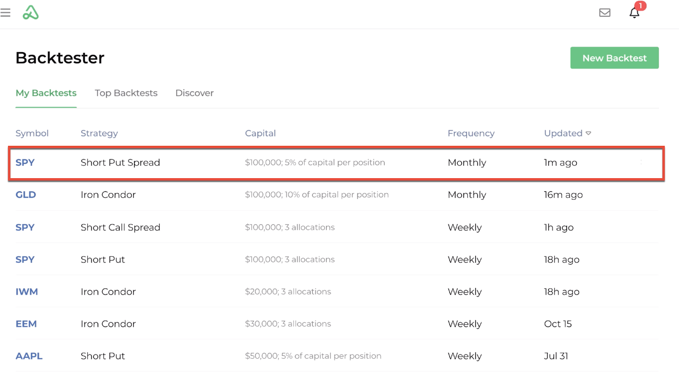
Task: Open the hamburger menu
Action: (5, 13)
